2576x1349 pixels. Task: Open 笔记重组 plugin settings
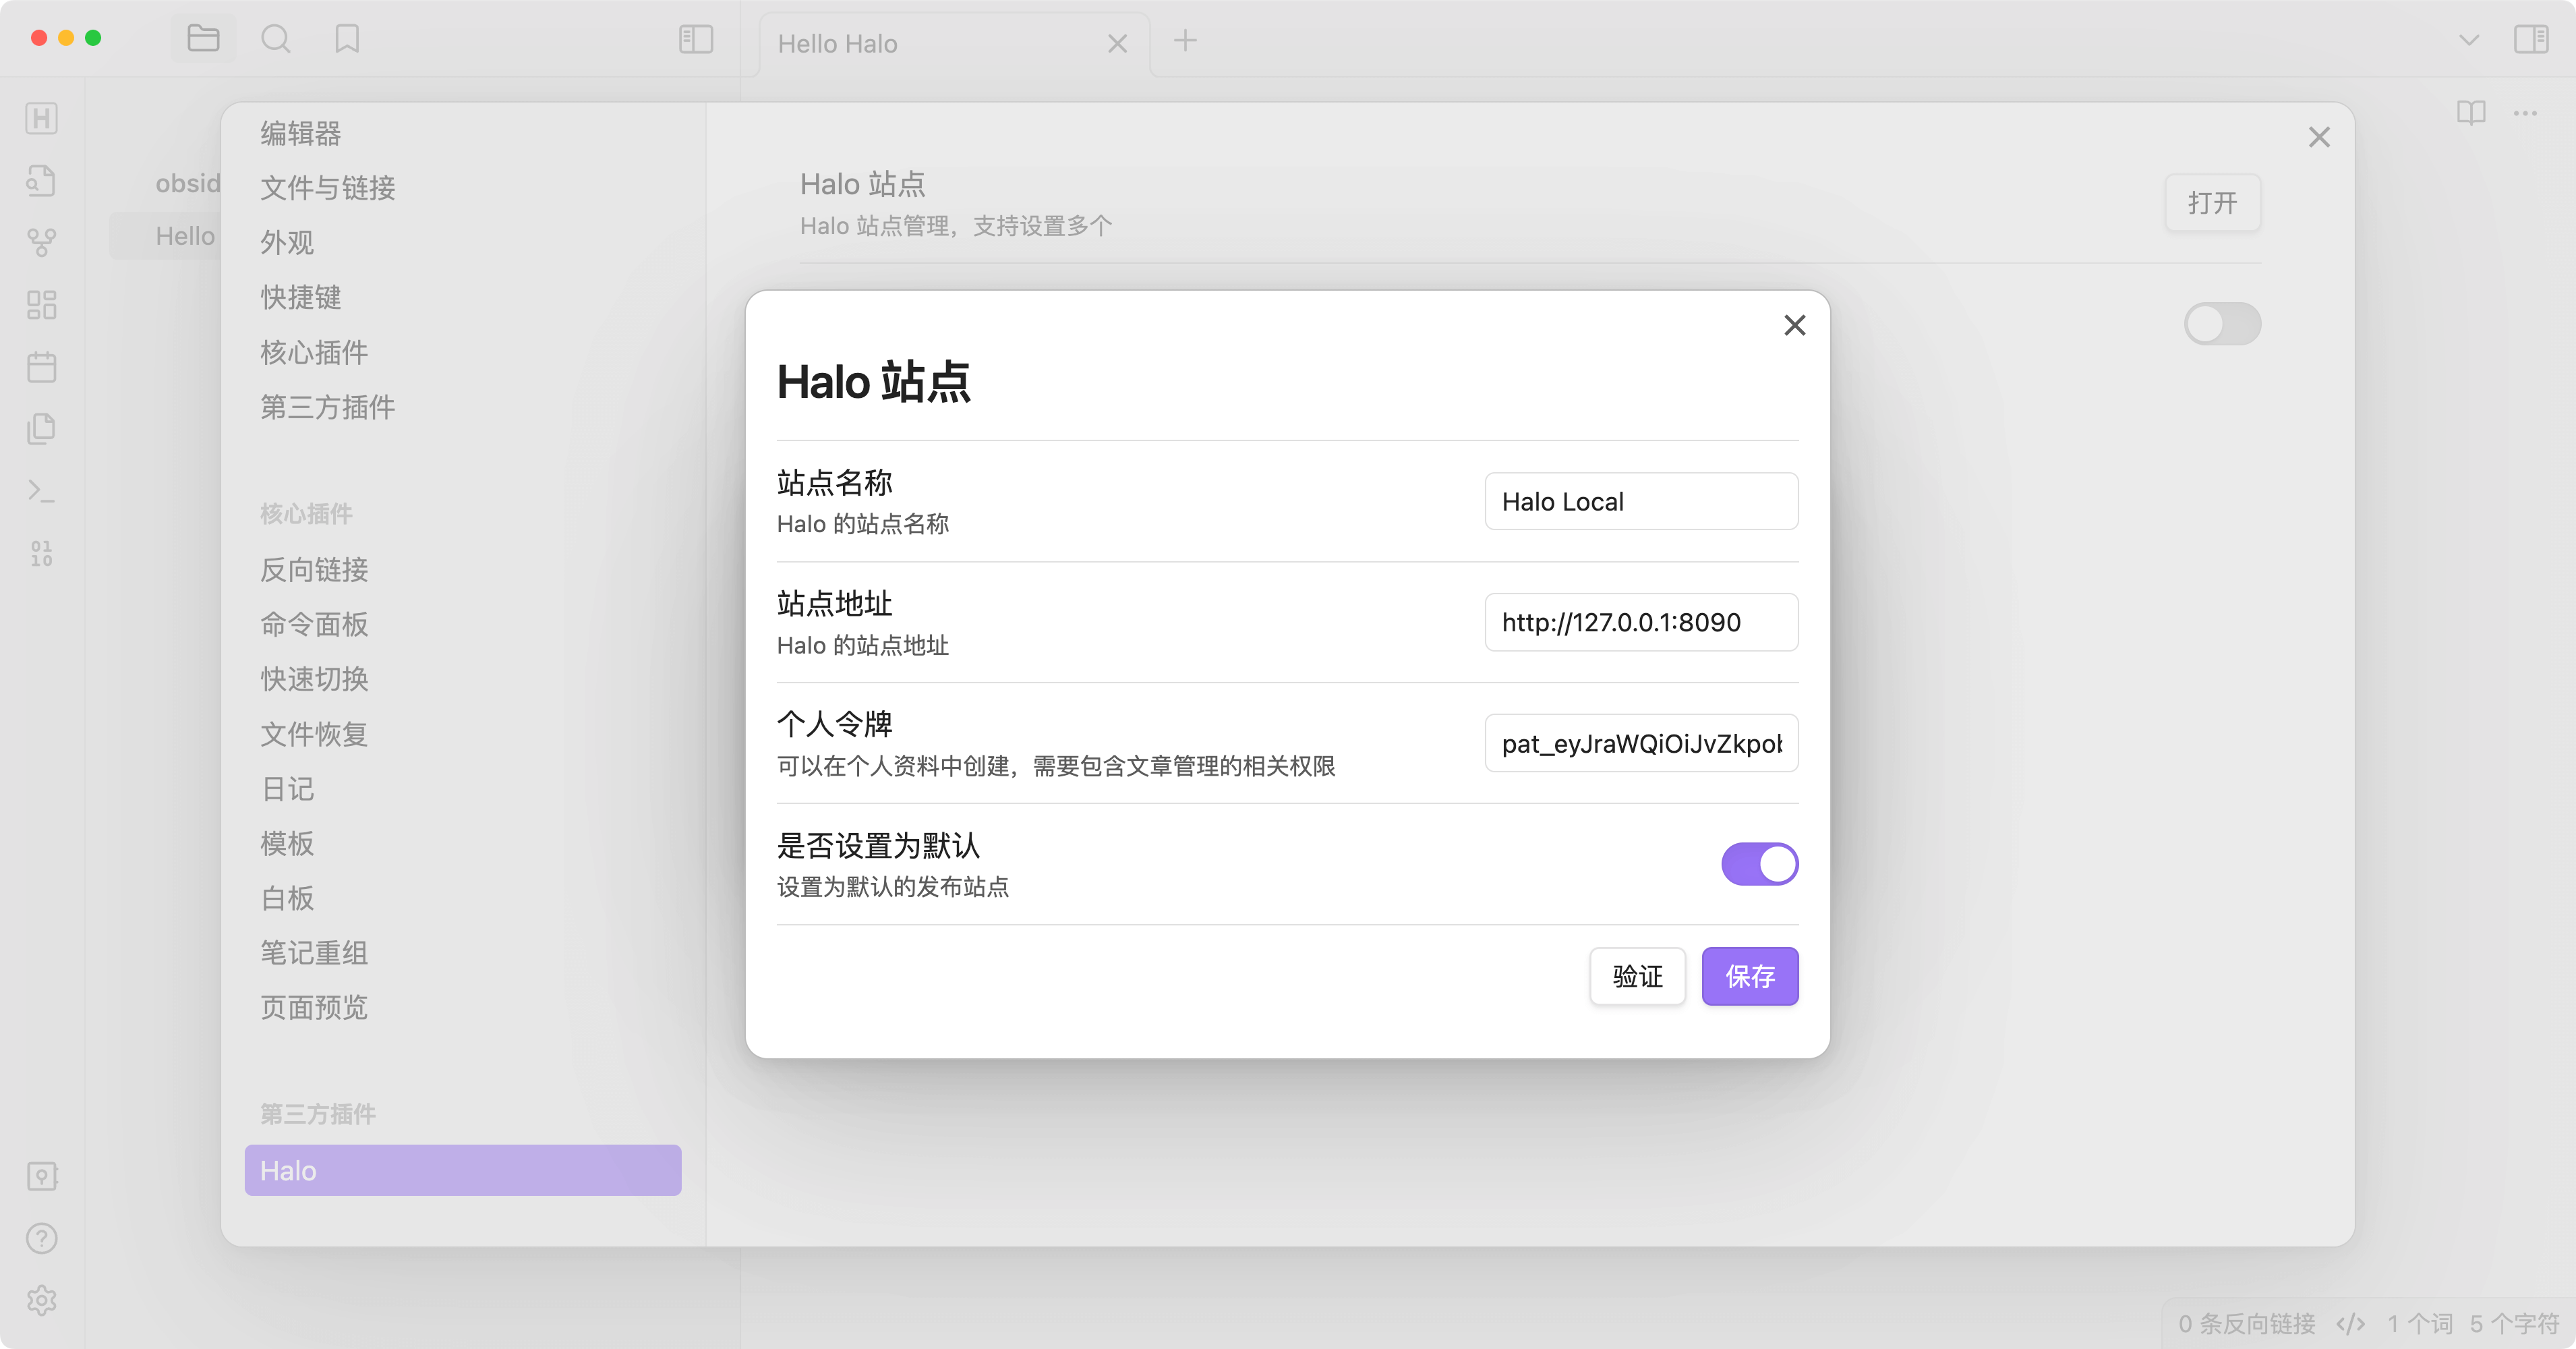point(314,953)
